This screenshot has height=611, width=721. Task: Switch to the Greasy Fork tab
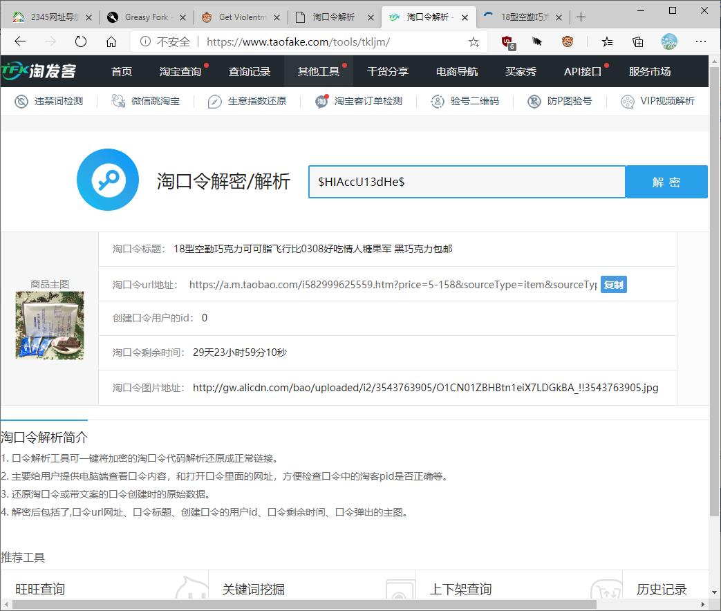point(145,17)
